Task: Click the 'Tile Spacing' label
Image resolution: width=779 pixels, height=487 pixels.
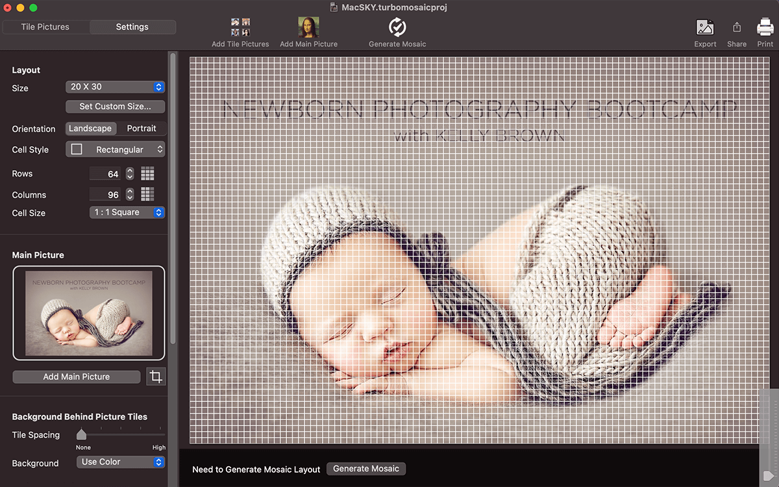Action: pos(36,435)
